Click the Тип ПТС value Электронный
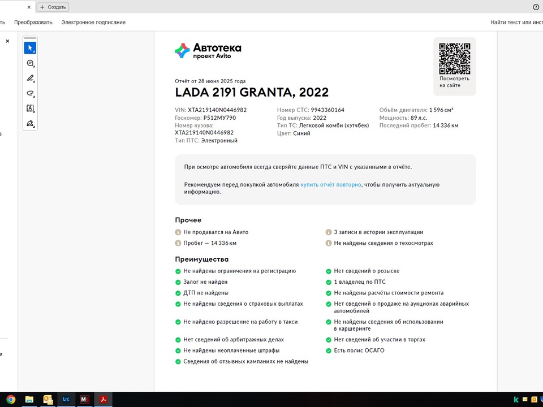The width and height of the screenshot is (543, 407). [x=219, y=141]
